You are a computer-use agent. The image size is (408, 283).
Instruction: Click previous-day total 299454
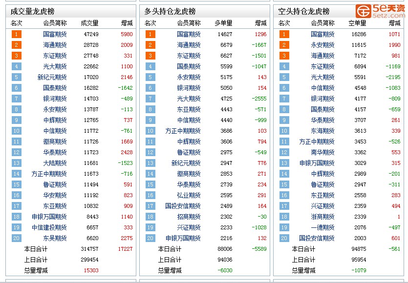click(x=89, y=260)
